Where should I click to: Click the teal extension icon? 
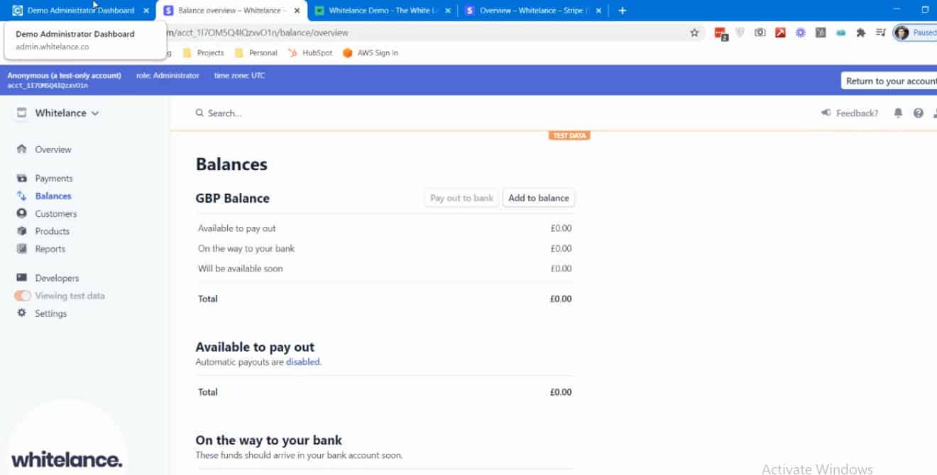(x=841, y=33)
